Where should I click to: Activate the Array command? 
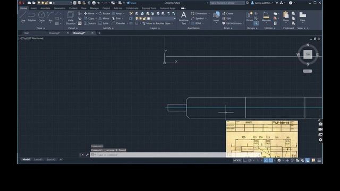(x=117, y=13)
